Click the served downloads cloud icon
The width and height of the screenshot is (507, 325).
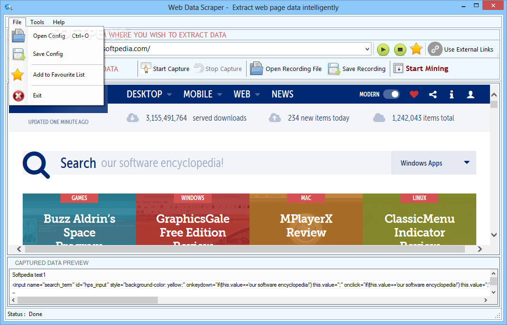[x=133, y=118]
